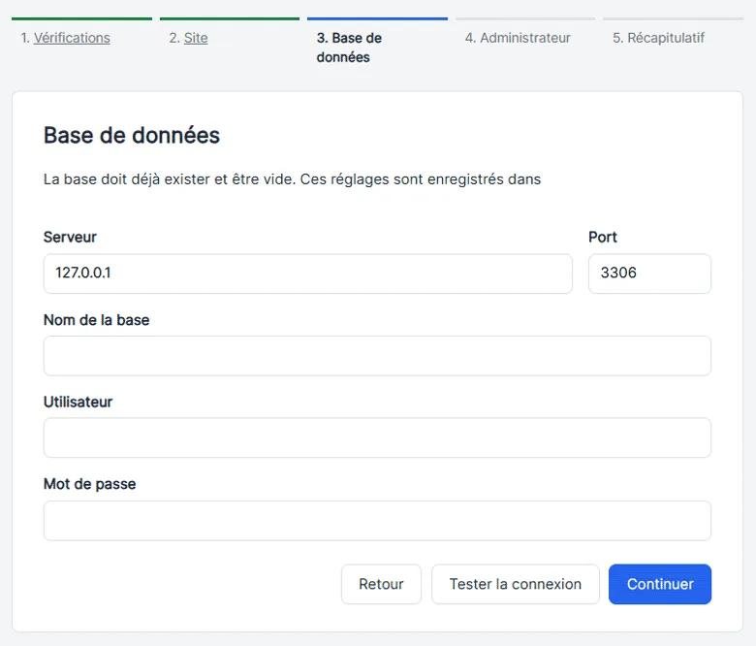Open the Site step link
Screen dimensions: 756x646
pos(196,38)
